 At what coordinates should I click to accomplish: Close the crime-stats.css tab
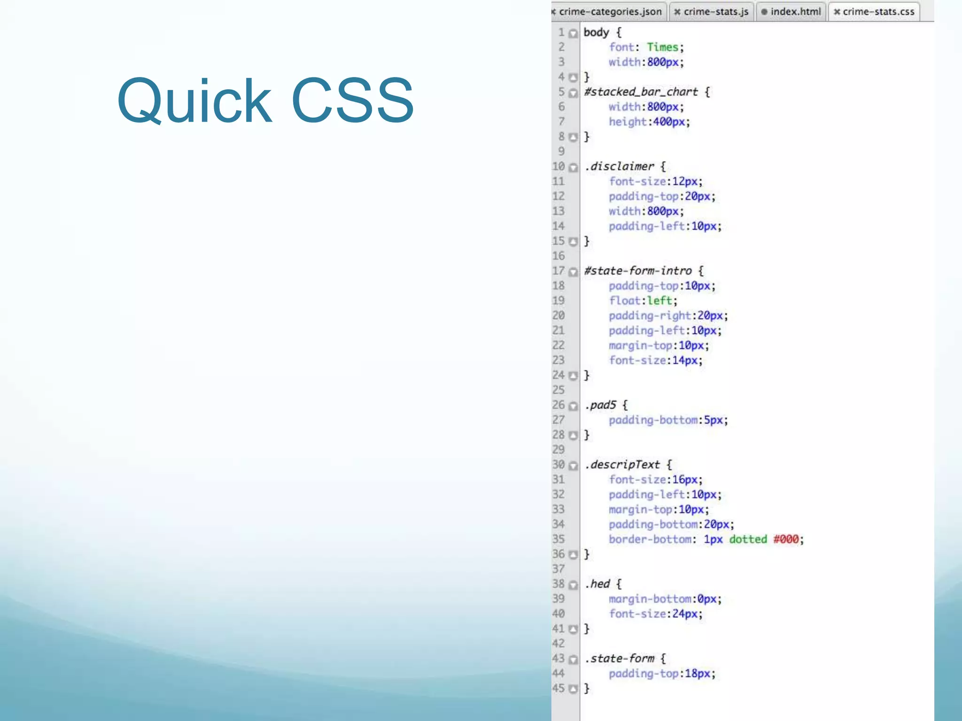pyautogui.click(x=837, y=12)
